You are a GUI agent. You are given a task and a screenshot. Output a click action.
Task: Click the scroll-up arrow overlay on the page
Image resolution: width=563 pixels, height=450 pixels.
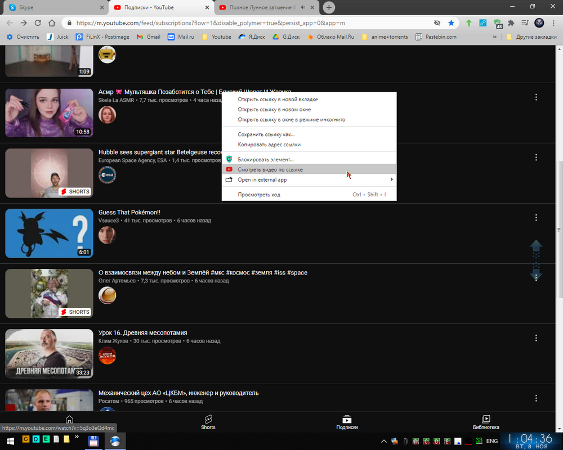click(x=536, y=246)
